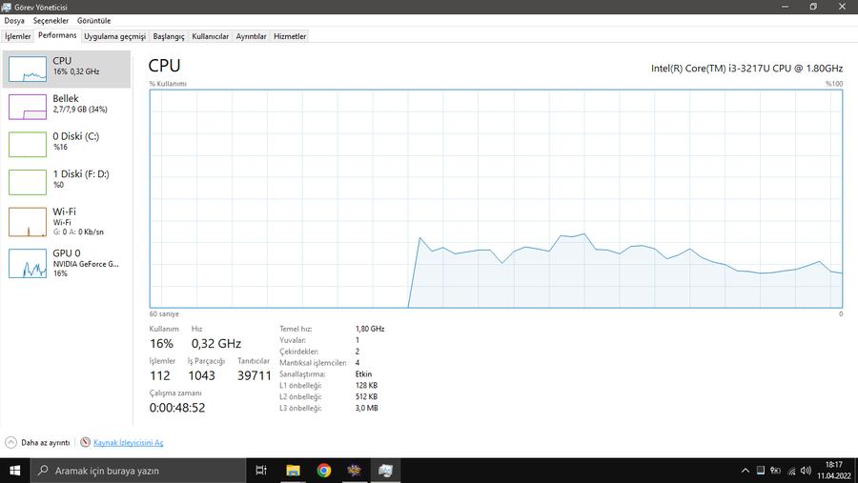Open the Dosya menu

pos(14,21)
